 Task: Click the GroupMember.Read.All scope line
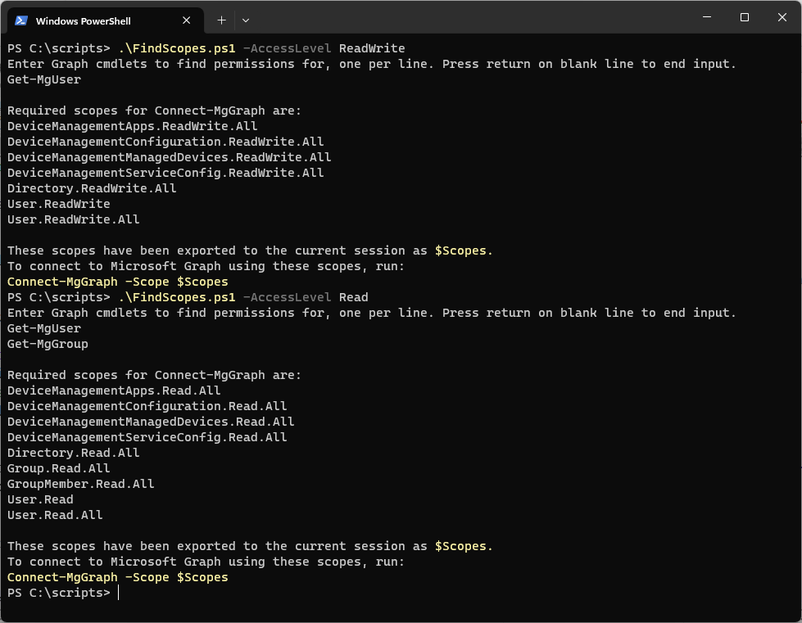click(80, 484)
